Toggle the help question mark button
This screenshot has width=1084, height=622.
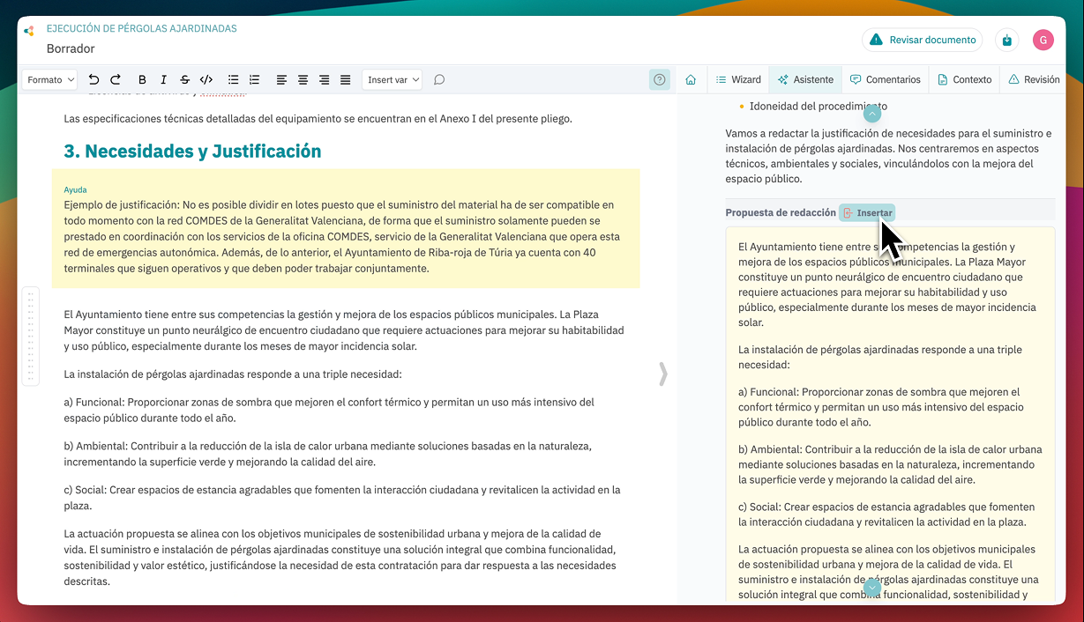(660, 79)
